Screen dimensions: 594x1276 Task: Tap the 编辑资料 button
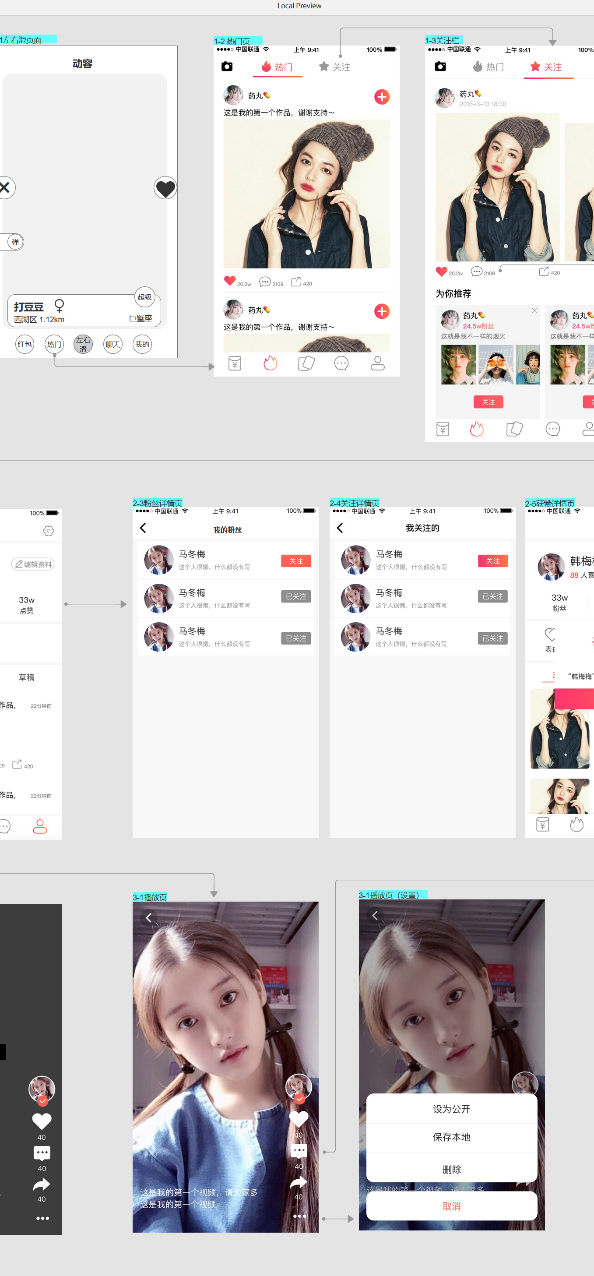point(33,564)
